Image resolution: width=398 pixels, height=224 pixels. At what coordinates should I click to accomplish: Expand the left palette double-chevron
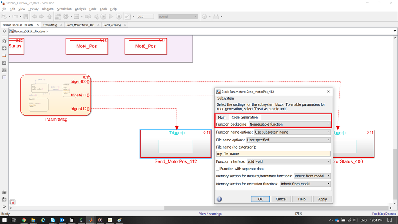[x=4, y=207]
